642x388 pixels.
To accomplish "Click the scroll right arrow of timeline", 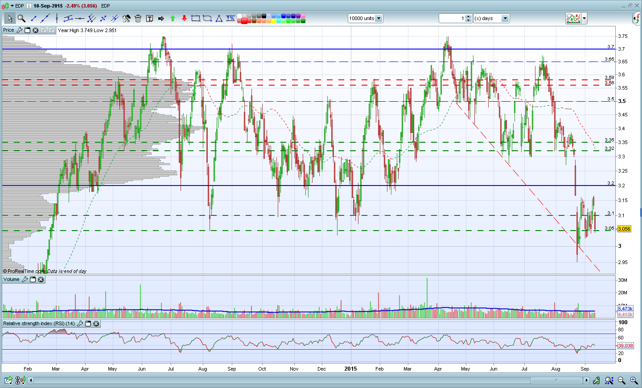I will [587, 380].
